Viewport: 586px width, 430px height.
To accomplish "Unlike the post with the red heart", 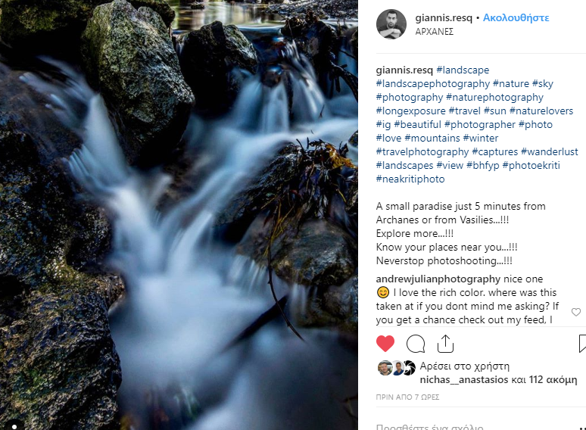I will click(x=385, y=344).
